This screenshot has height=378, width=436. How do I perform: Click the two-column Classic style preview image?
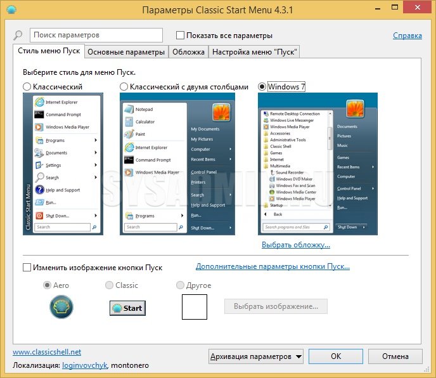pos(177,164)
